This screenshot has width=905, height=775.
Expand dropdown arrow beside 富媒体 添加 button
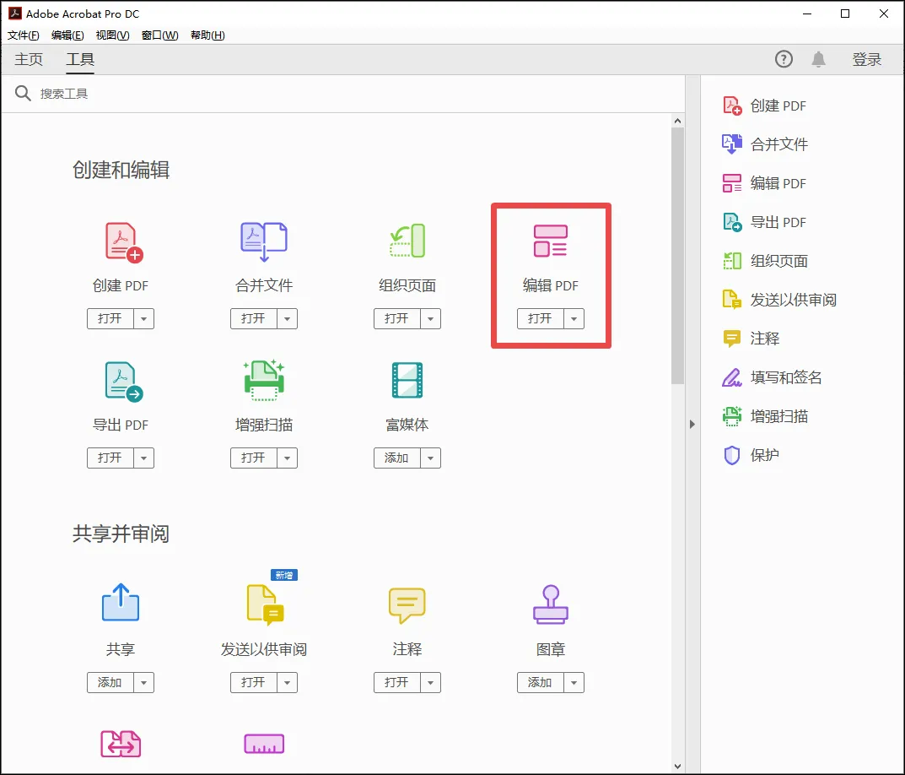[430, 458]
